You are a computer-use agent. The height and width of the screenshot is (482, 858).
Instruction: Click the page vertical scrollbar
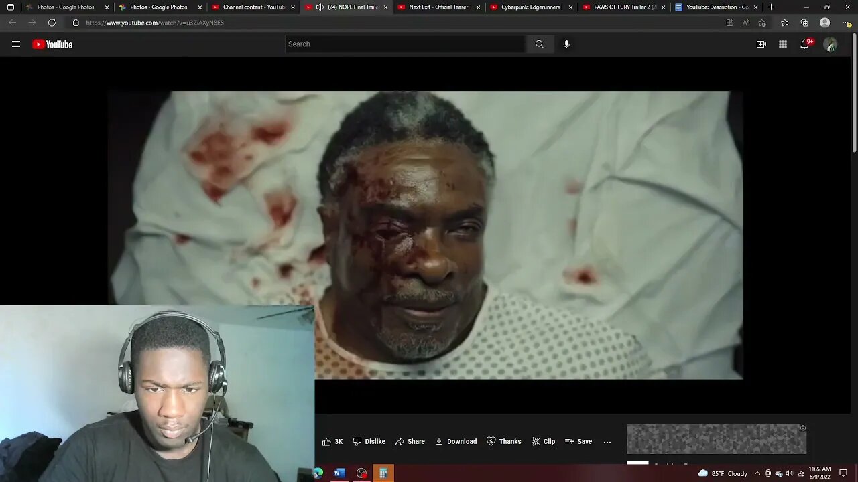(x=854, y=94)
